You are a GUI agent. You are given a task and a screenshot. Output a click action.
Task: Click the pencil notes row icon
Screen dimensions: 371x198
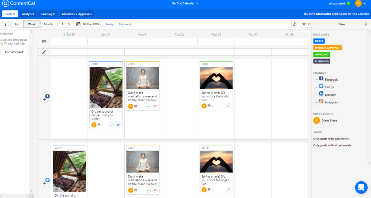point(44,52)
